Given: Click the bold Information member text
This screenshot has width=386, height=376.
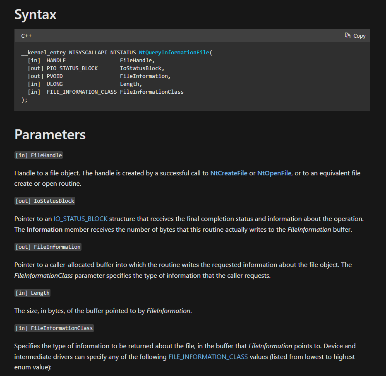Looking at the screenshot, I should pos(45,229).
